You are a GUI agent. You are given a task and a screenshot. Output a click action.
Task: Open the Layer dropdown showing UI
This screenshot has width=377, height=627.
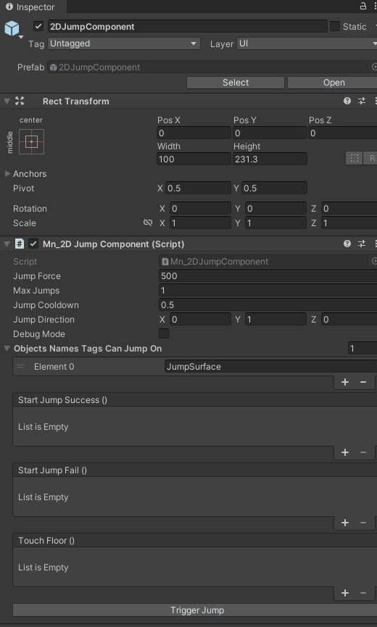coord(307,43)
